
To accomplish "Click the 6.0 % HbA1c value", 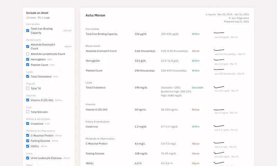I will (138, 163).
